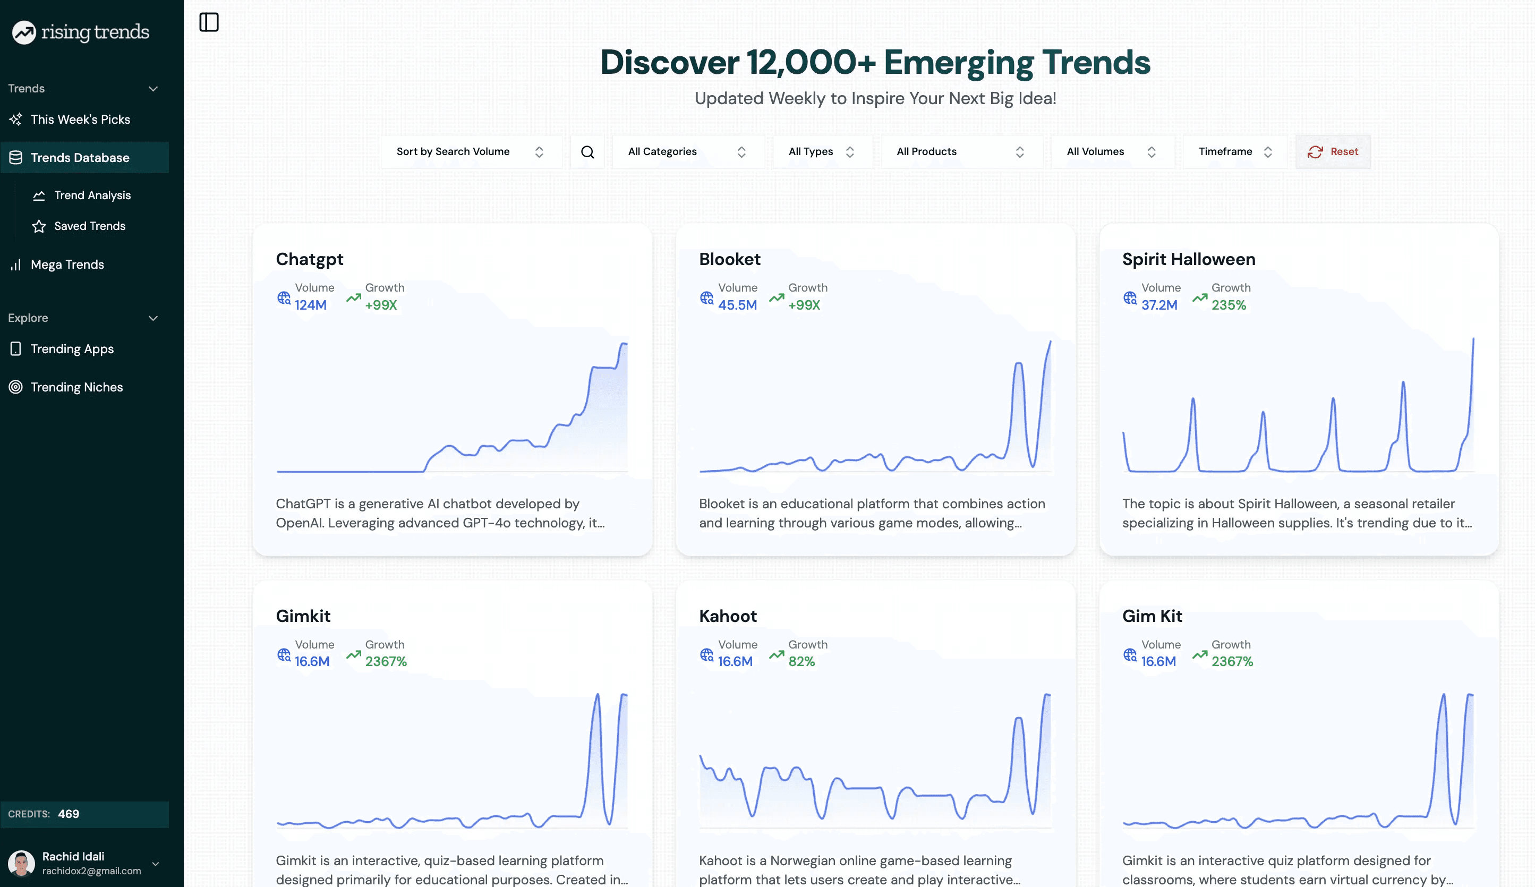Click the star icon beside Saved Trends

pos(38,226)
